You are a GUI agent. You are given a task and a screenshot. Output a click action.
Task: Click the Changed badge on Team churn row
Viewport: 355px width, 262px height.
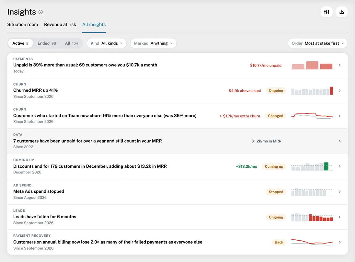click(x=276, y=116)
